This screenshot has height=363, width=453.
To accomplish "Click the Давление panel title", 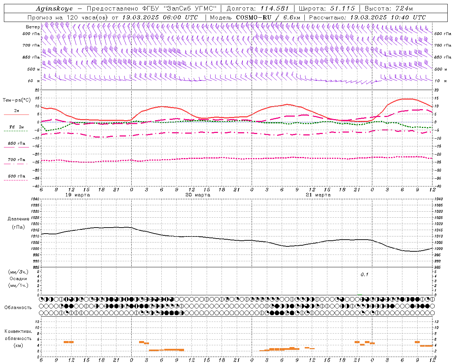I will coord(18,219).
